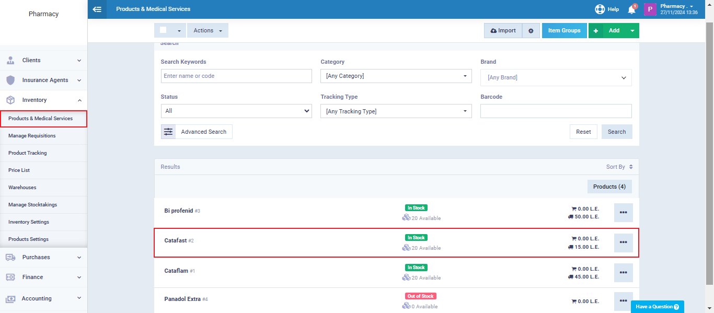Click the Search button
Viewport: 714px width, 313px height.
pos(617,132)
